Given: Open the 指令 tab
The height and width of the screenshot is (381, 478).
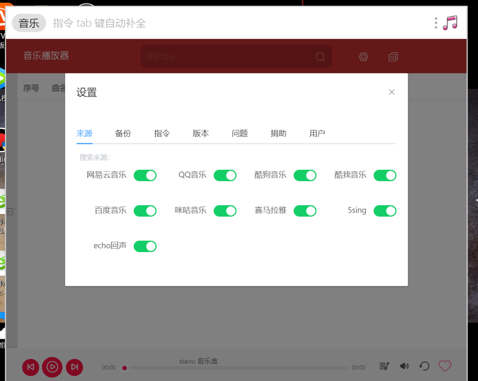Looking at the screenshot, I should pyautogui.click(x=162, y=133).
